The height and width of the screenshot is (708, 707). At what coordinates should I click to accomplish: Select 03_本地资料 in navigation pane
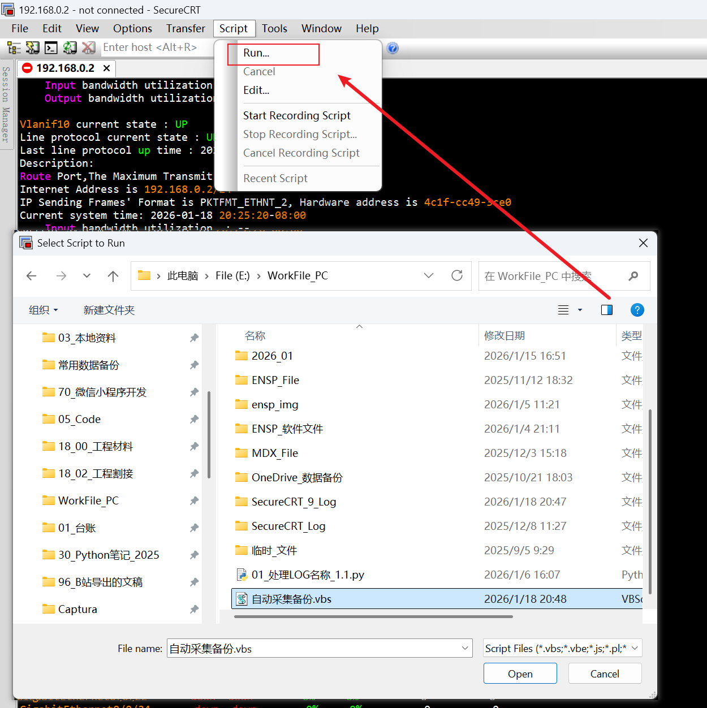87,338
